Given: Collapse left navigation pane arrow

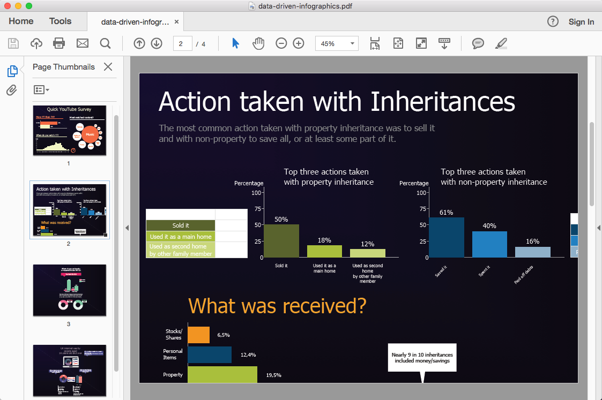Looking at the screenshot, I should point(127,228).
